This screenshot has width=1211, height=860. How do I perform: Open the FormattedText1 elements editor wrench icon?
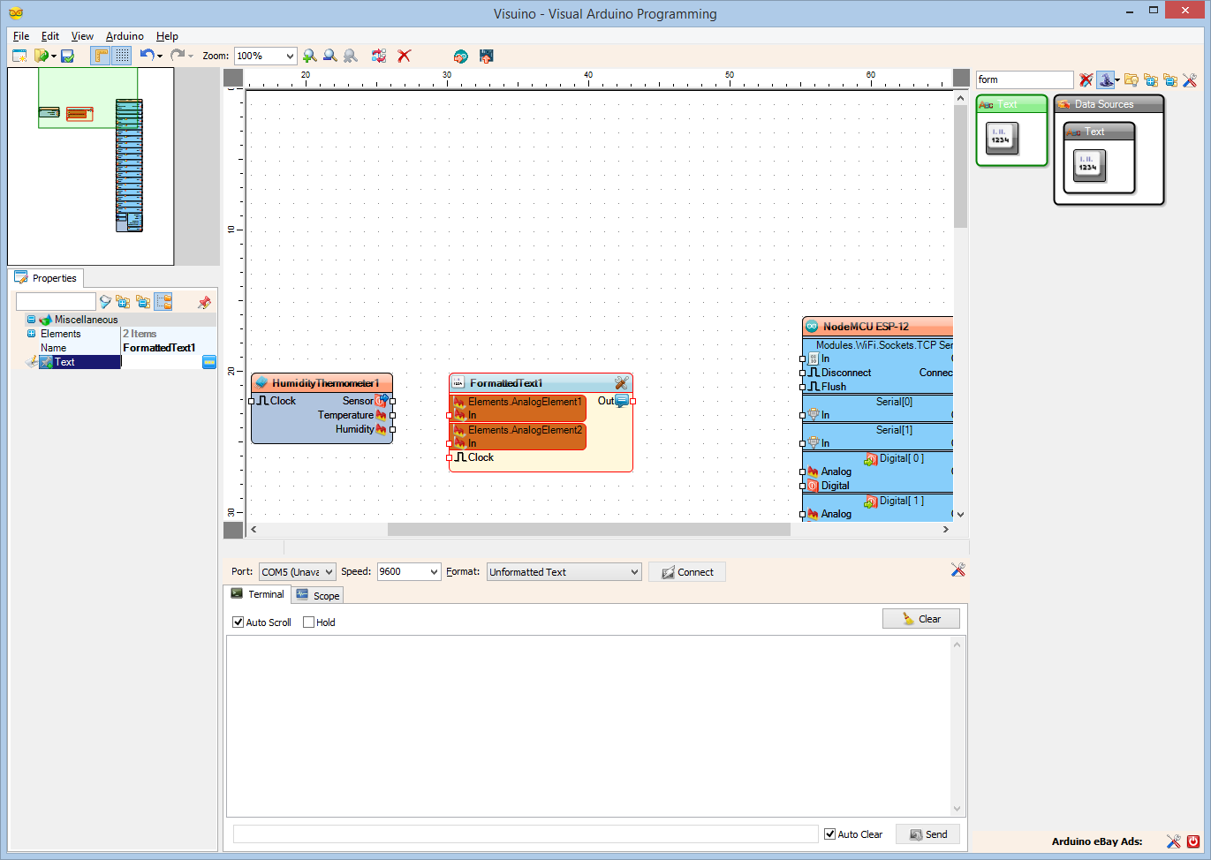(x=621, y=382)
